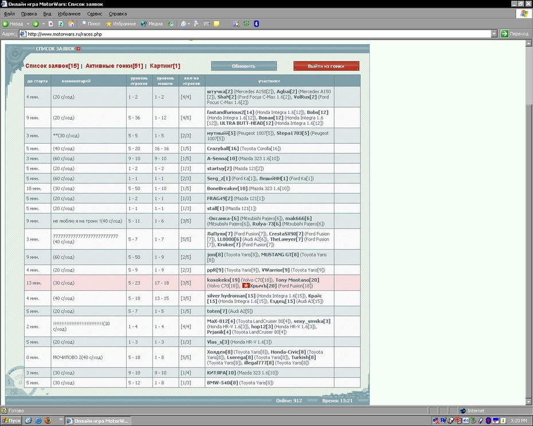This screenshot has height=426, width=533.
Task: Open the Пуск start button
Action: pyautogui.click(x=11, y=421)
